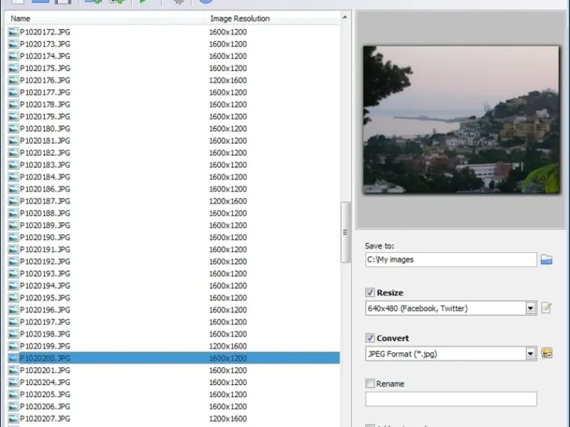Click the file icon of P1020197.JPG
This screenshot has height=427, width=570.
click(x=14, y=322)
